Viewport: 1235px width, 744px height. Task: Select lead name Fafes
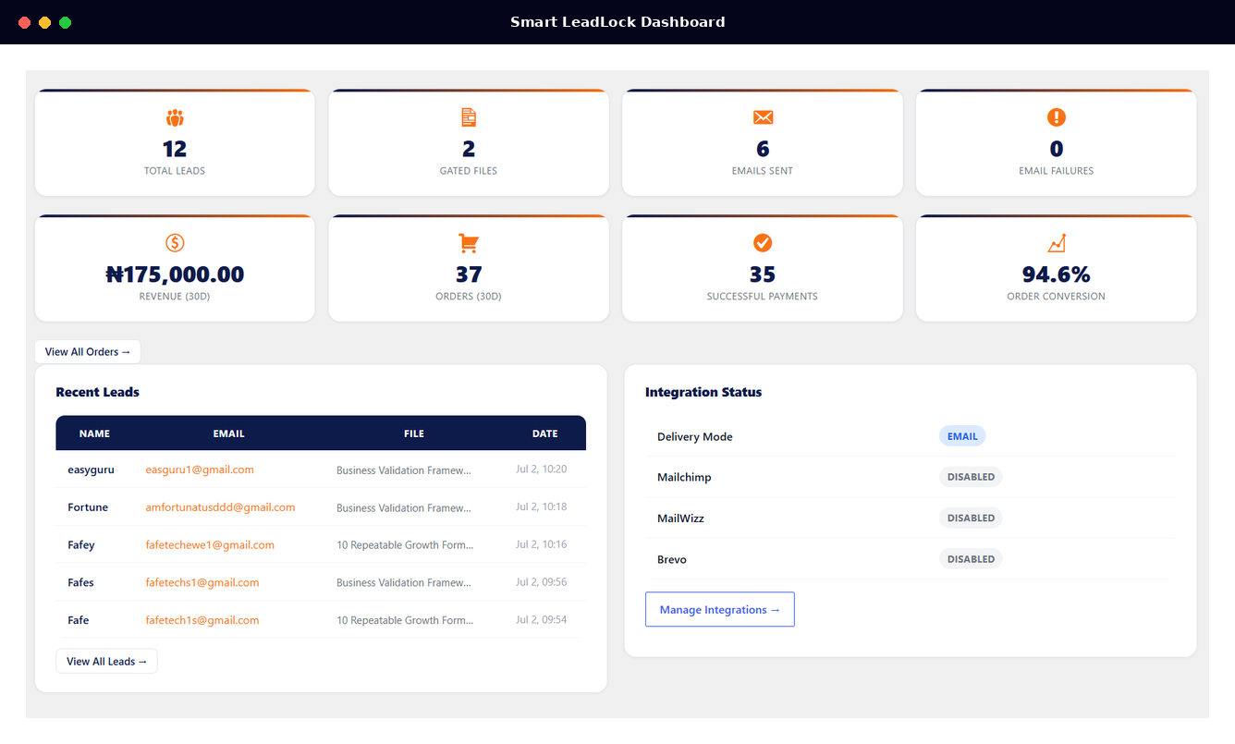[80, 583]
